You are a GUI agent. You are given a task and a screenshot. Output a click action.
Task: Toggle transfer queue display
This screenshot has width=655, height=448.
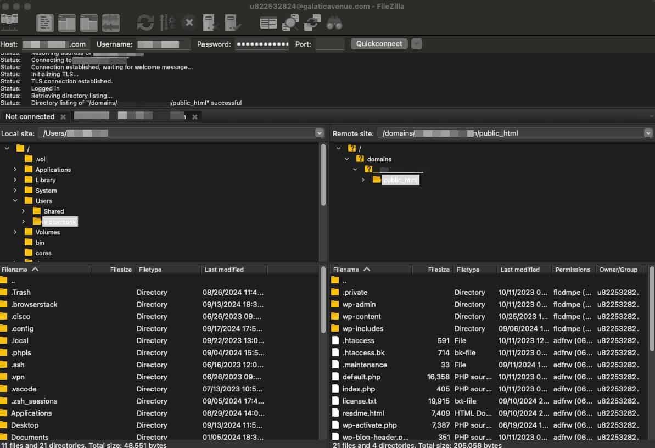point(110,23)
